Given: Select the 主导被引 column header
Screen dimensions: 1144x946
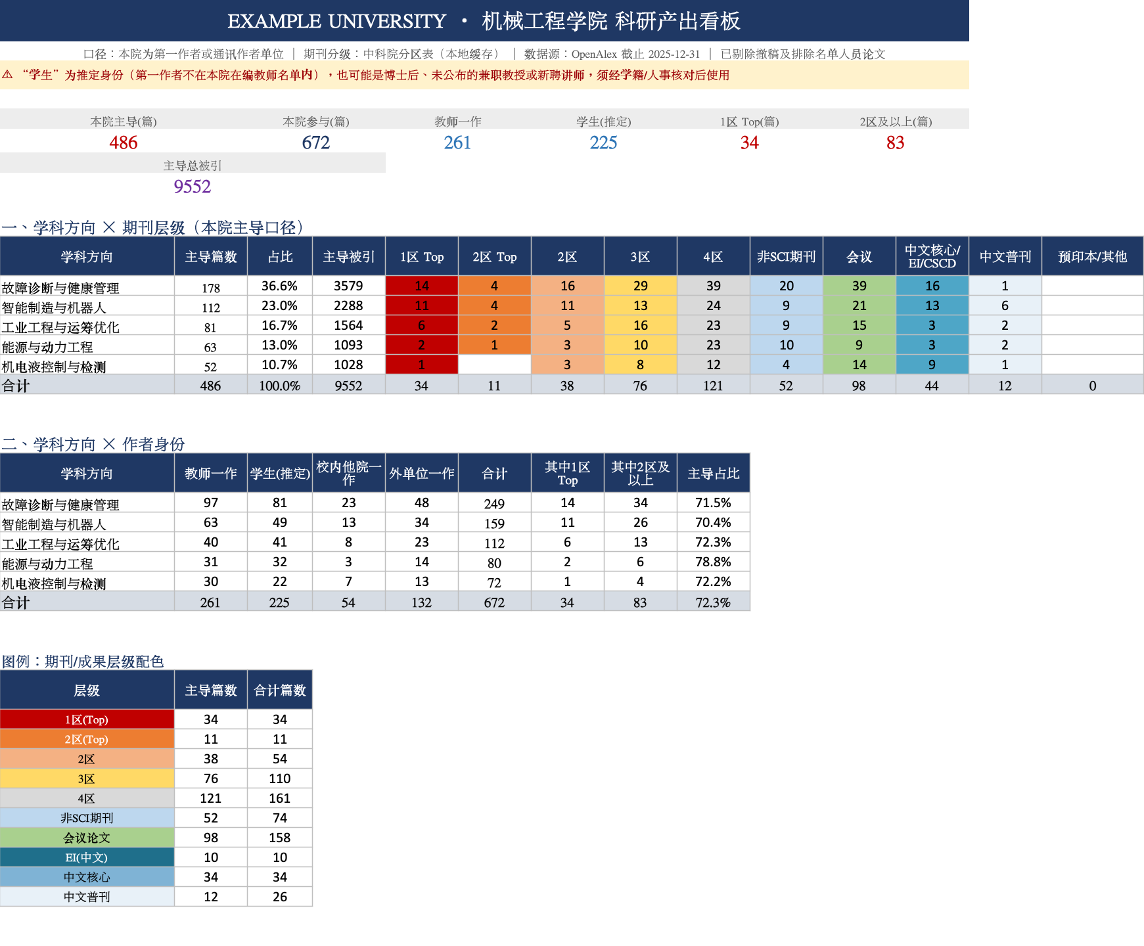Looking at the screenshot, I should point(349,256).
